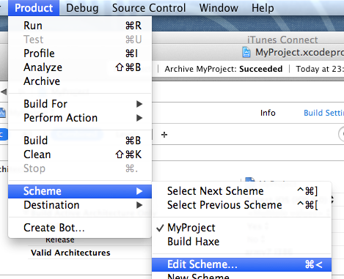Open the Source Control menu

pyautogui.click(x=149, y=8)
